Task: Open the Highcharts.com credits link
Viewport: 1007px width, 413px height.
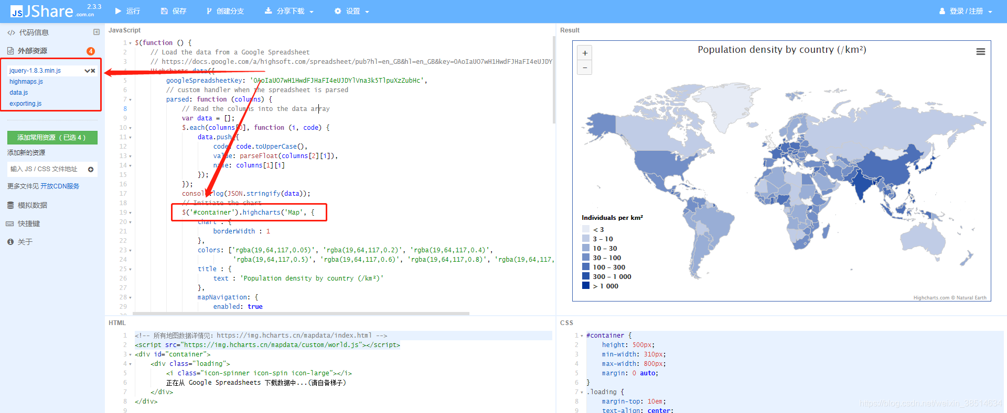Action: 950,298
